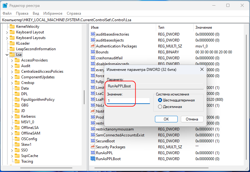Expand the Audit node
The image size is (250, 172).
(12, 66)
